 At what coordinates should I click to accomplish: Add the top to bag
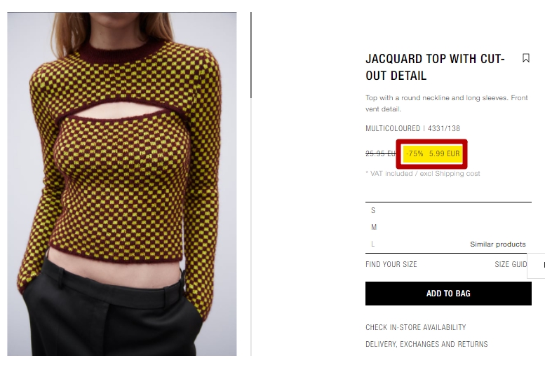448,294
